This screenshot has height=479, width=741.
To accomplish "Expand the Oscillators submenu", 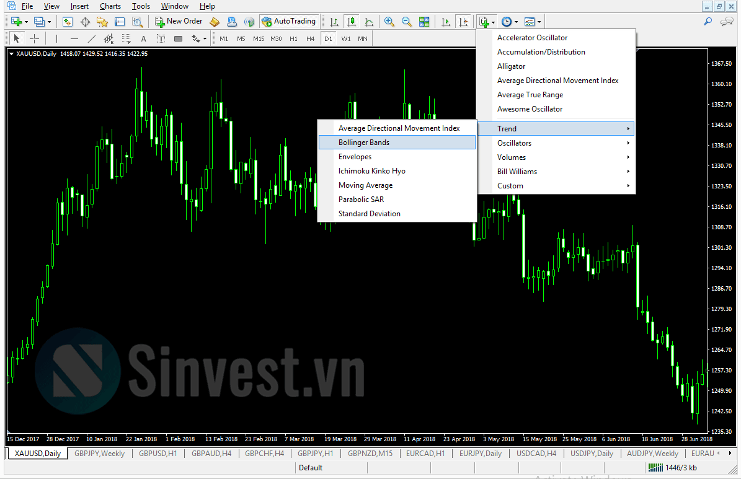I will 556,143.
